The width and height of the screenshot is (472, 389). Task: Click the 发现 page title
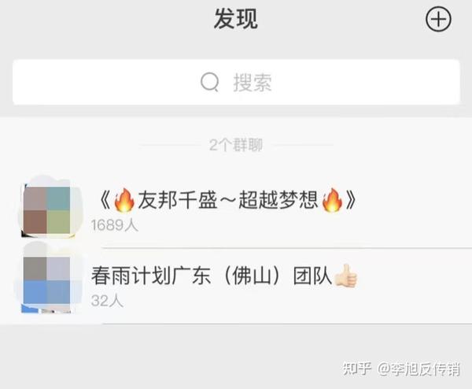point(236,19)
